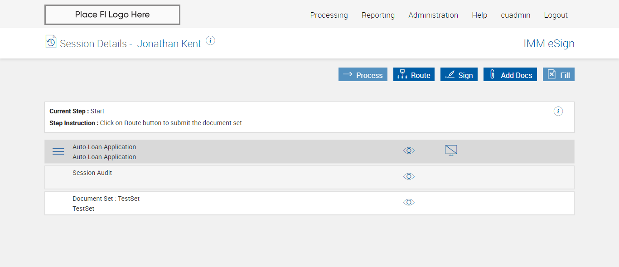Screen dimensions: 619x267
Task: Expand the Administration menu
Action: (433, 15)
